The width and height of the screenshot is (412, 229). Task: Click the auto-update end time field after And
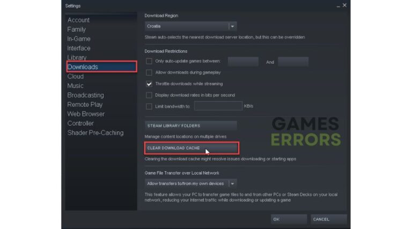[x=293, y=62]
